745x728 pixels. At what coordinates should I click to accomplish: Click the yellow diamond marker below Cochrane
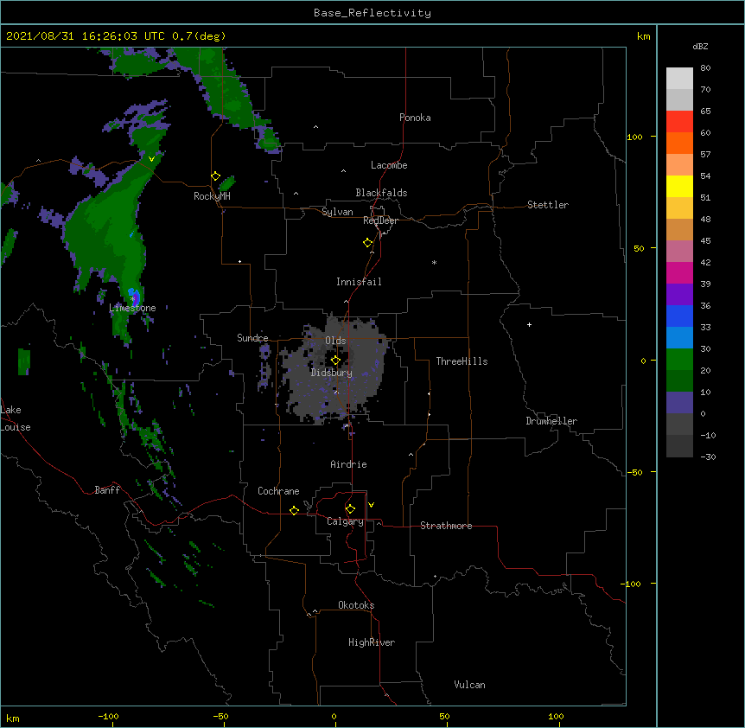point(294,510)
